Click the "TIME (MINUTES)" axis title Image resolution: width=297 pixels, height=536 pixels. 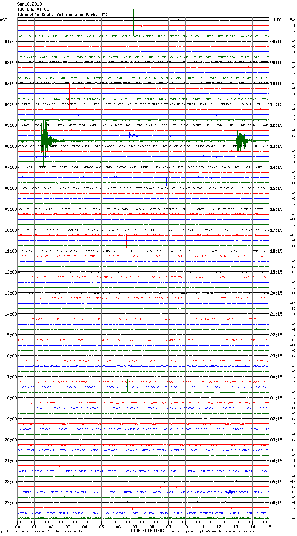147,531
